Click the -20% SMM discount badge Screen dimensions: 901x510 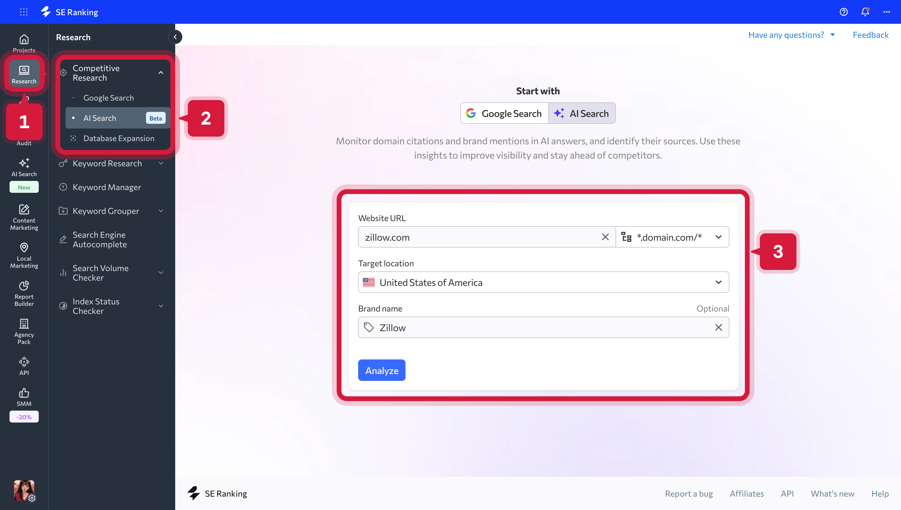pos(24,417)
